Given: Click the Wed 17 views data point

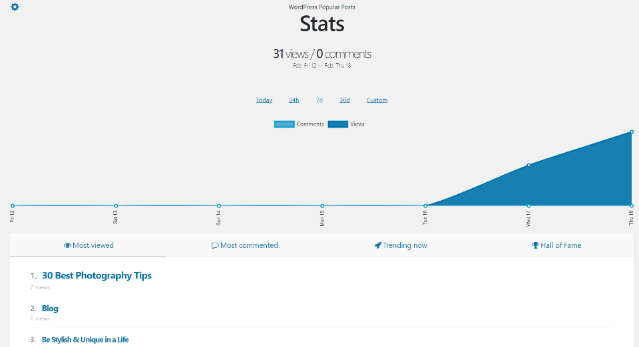Looking at the screenshot, I should [529, 165].
